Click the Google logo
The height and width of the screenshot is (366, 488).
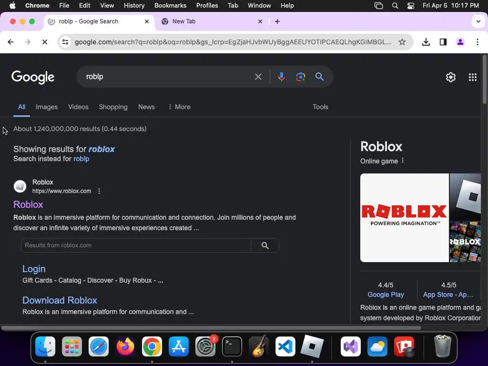pyautogui.click(x=33, y=77)
